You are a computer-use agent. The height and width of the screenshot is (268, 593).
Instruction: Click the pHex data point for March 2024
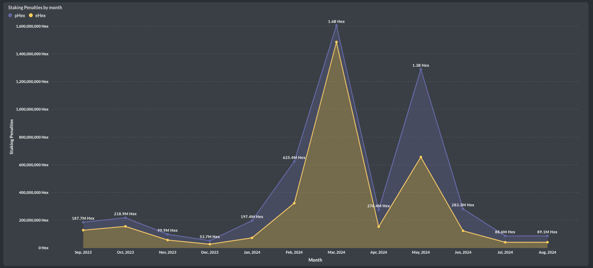pos(336,26)
